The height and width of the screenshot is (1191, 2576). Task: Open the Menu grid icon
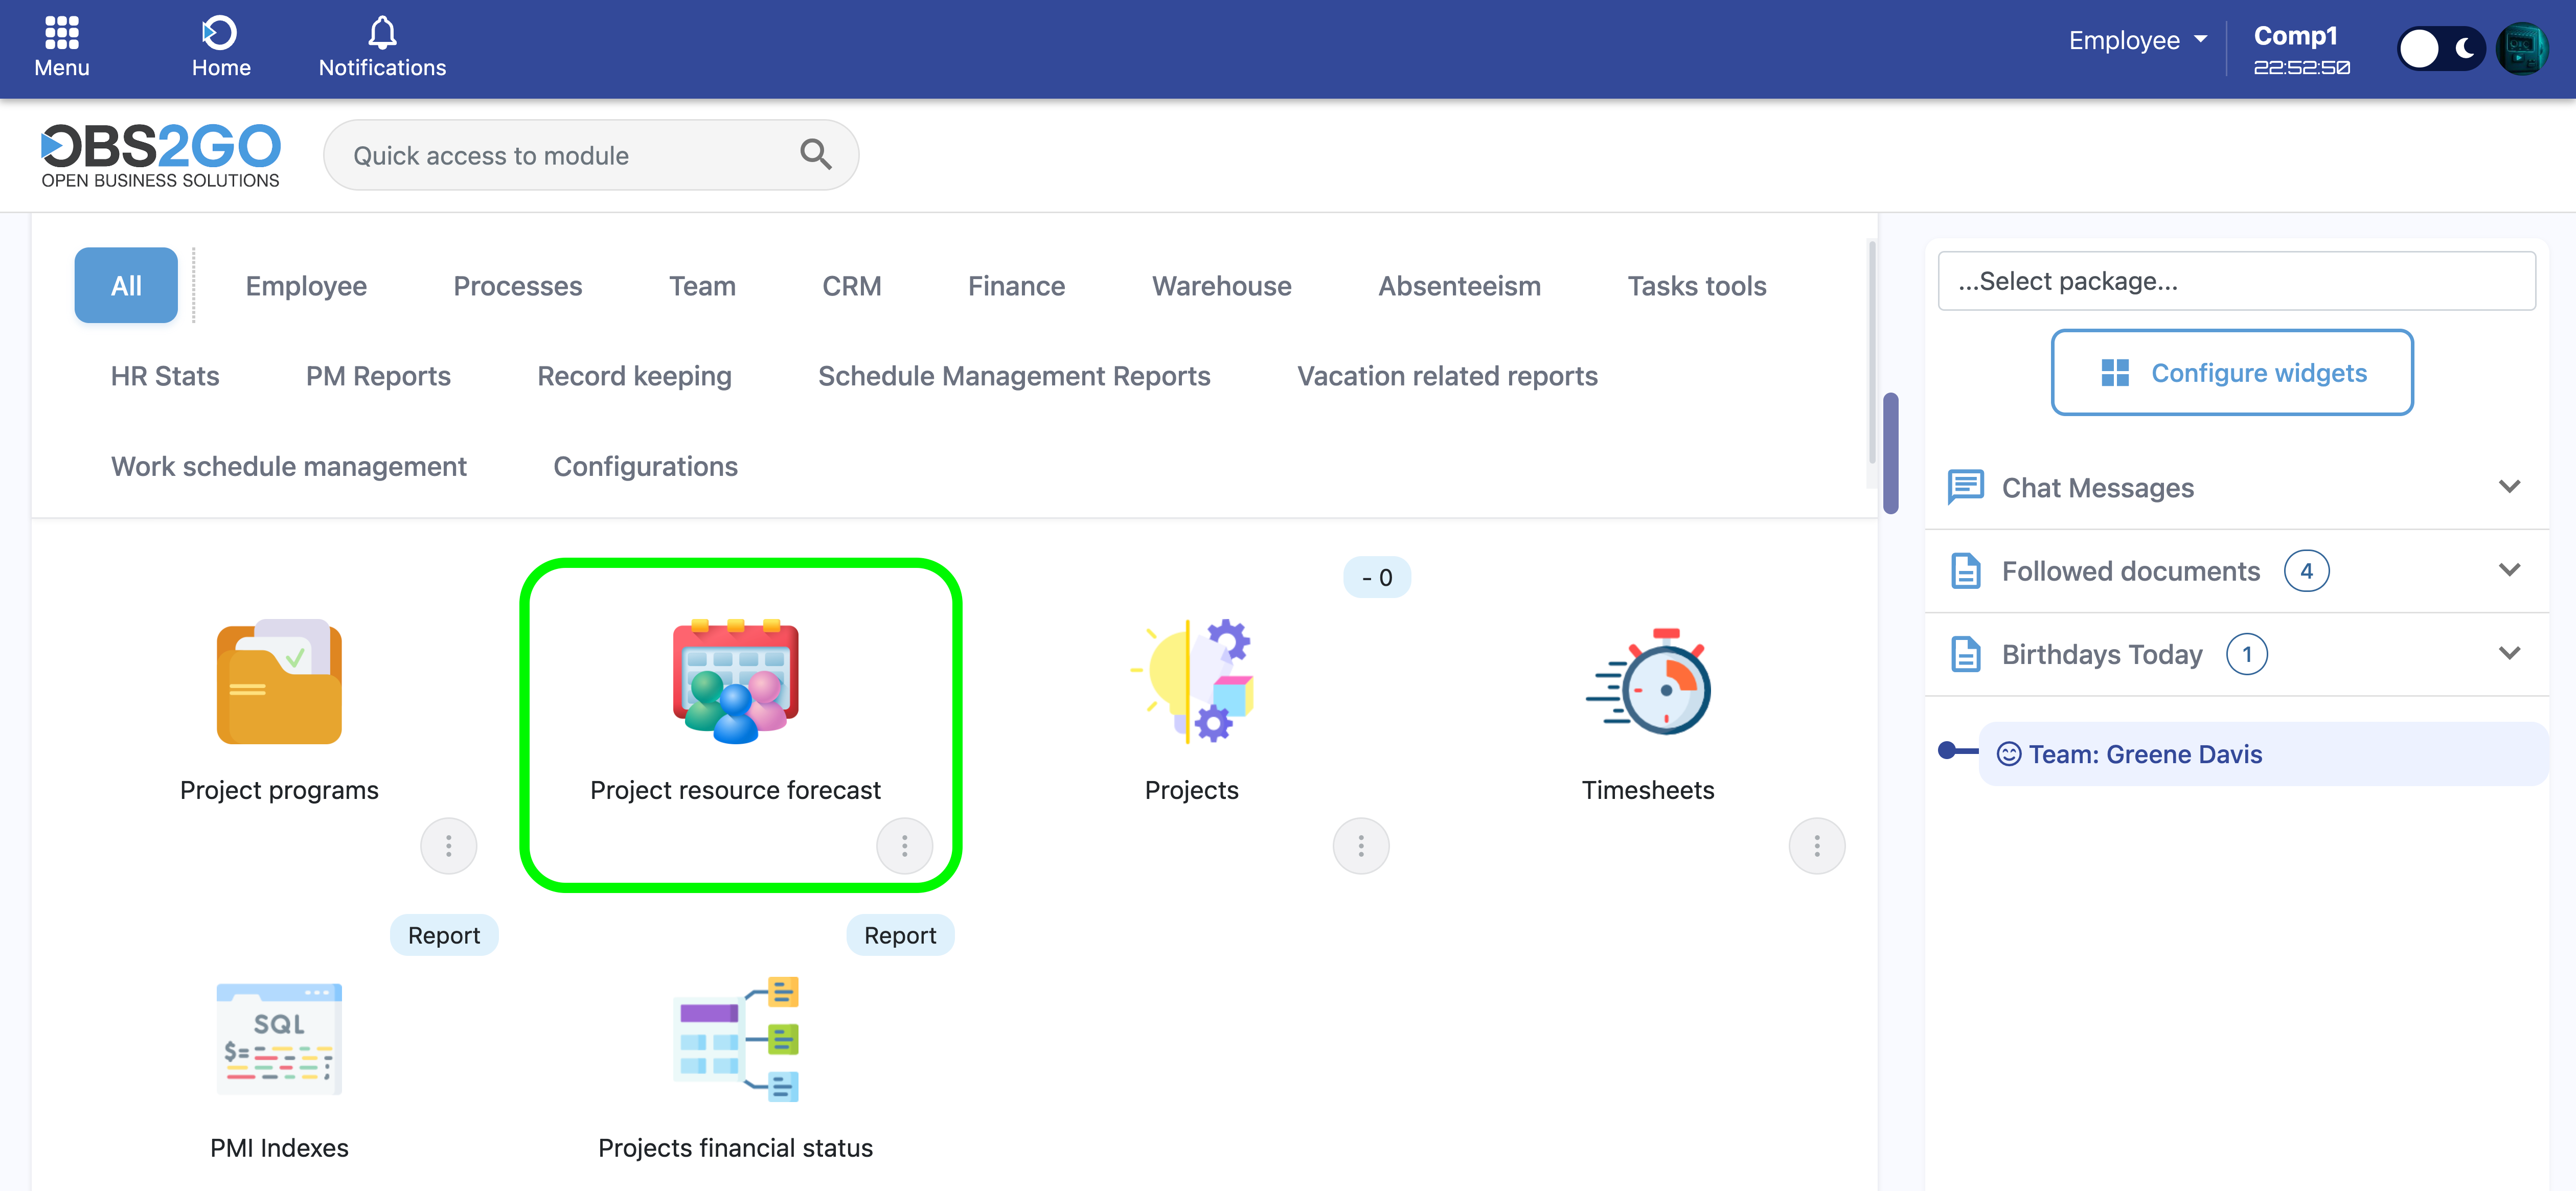[x=62, y=33]
